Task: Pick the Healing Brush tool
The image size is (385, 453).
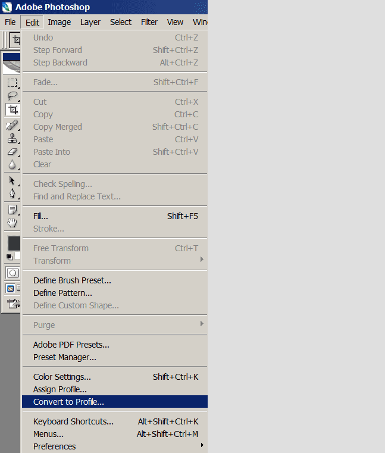Action: [12, 125]
